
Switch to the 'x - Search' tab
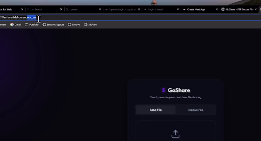[x=43, y=9]
